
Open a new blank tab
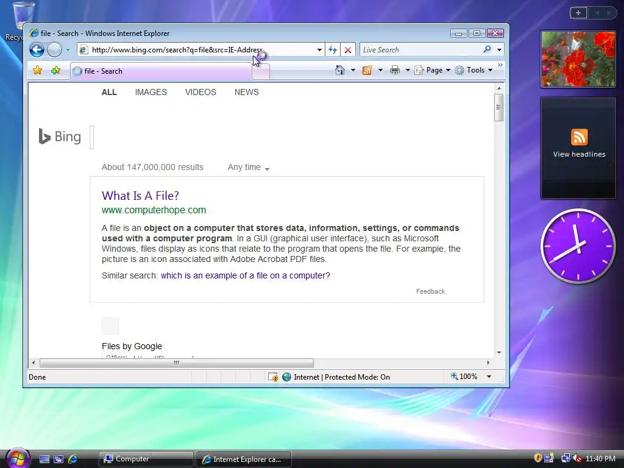point(261,72)
